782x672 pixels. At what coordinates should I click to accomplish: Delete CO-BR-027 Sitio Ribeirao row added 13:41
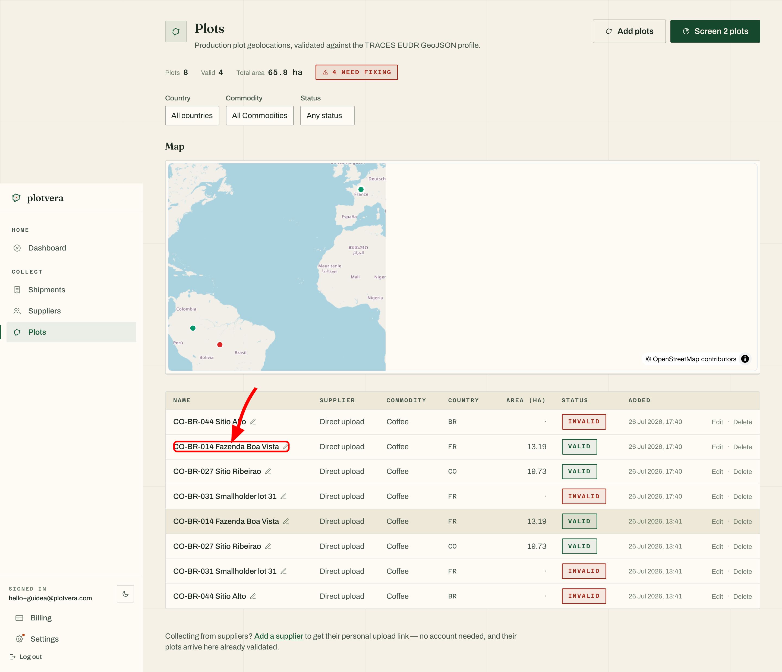pyautogui.click(x=742, y=546)
